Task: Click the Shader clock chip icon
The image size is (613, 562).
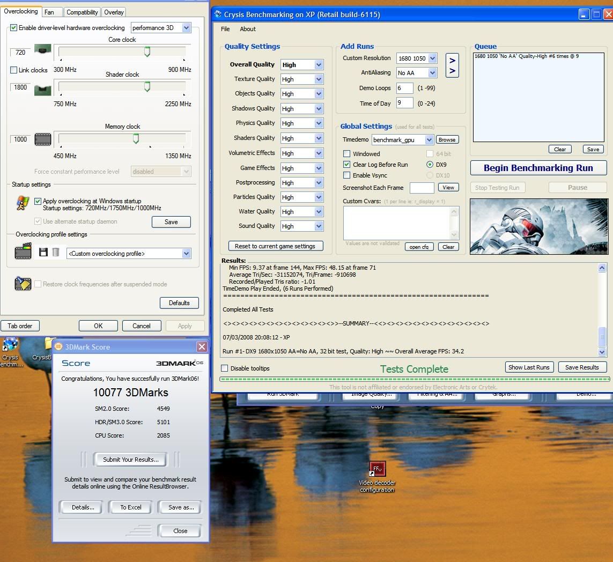Action: [42, 90]
